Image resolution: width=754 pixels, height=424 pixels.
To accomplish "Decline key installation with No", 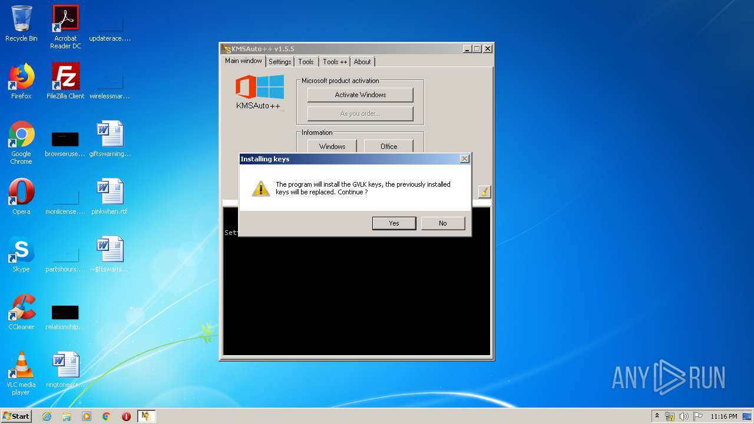I will (x=442, y=223).
